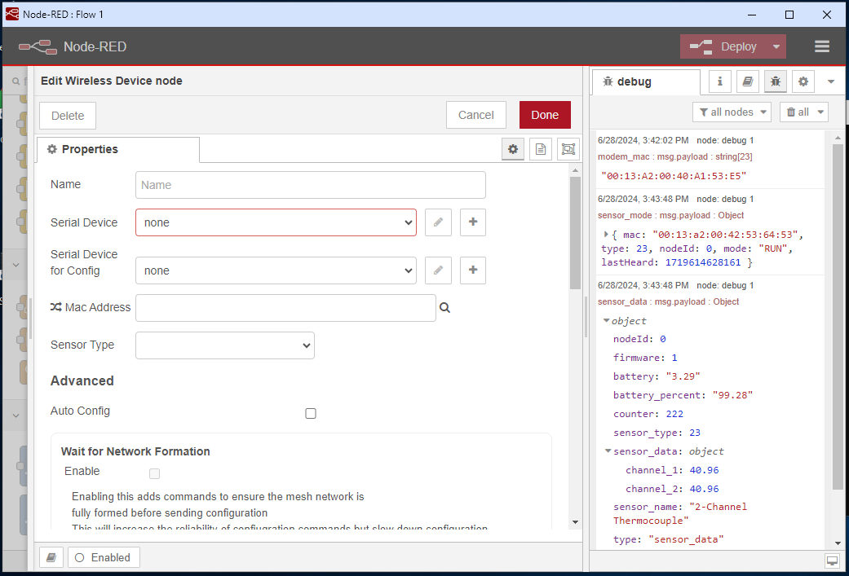Click the palette search magnifier icon

tap(16, 81)
